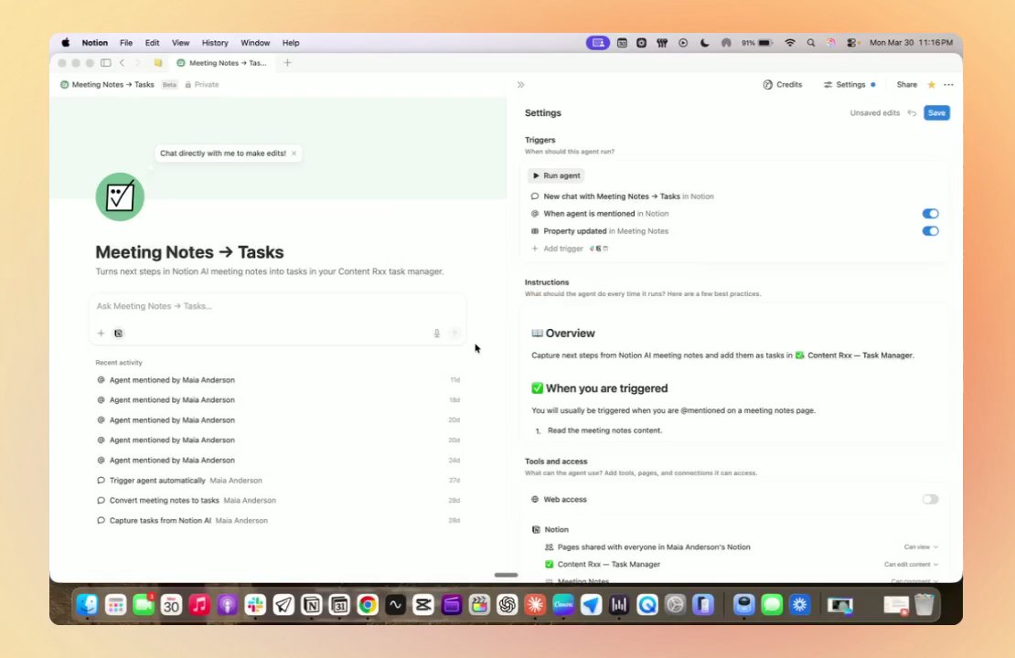
Task: Toggle the 'When agent is mentioned' trigger
Action: (x=930, y=214)
